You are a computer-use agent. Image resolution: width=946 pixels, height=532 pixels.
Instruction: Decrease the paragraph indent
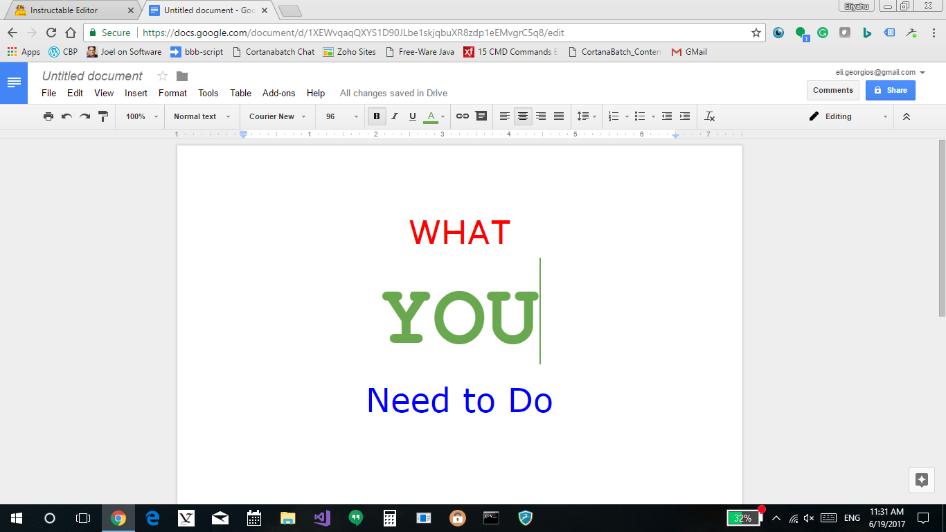pos(667,116)
